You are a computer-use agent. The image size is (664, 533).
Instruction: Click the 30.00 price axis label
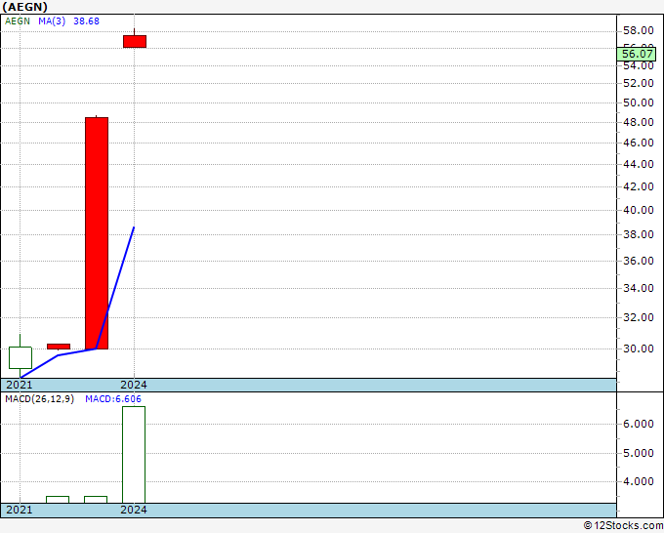(639, 348)
